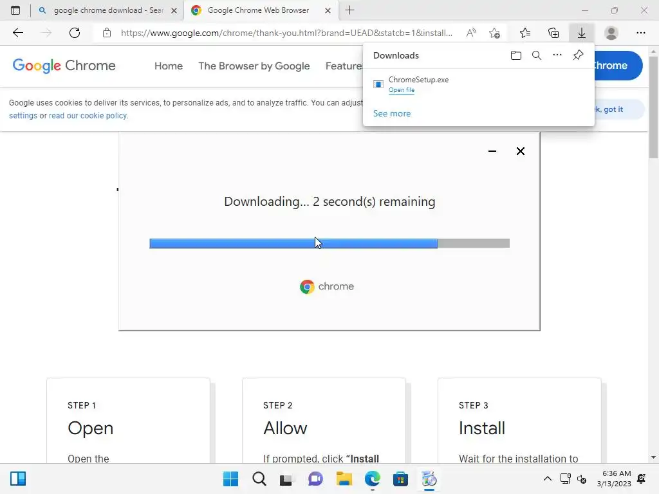Close the google chrome download search tab
This screenshot has height=494, width=659.
pyautogui.click(x=174, y=10)
